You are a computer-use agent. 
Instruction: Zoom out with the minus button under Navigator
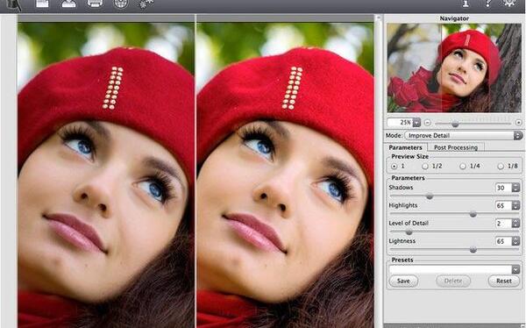(428, 123)
